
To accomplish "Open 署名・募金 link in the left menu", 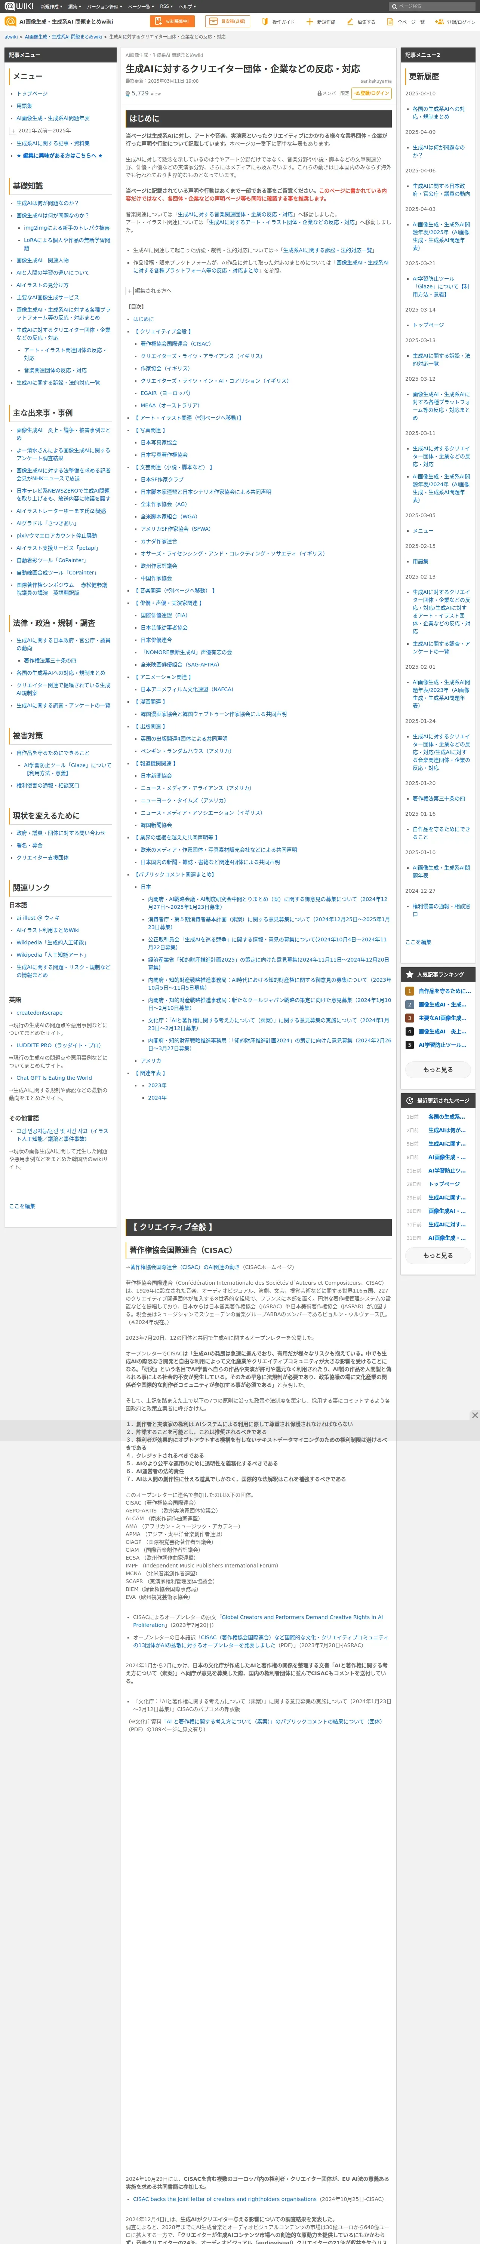I will (30, 845).
